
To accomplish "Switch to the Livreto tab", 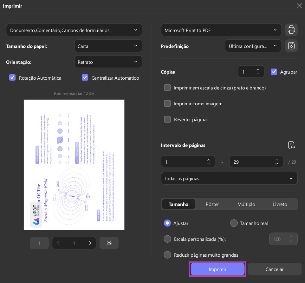I will point(280,204).
